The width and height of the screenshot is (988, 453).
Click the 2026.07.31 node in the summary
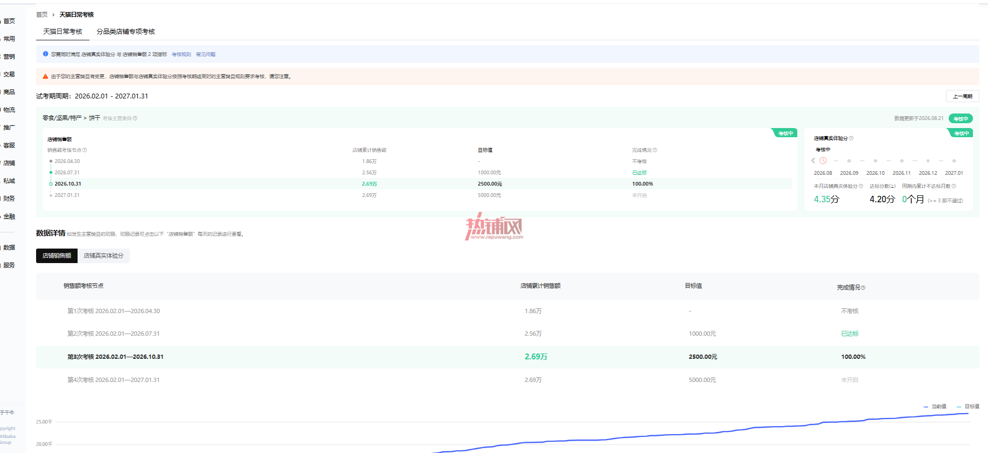pos(67,173)
